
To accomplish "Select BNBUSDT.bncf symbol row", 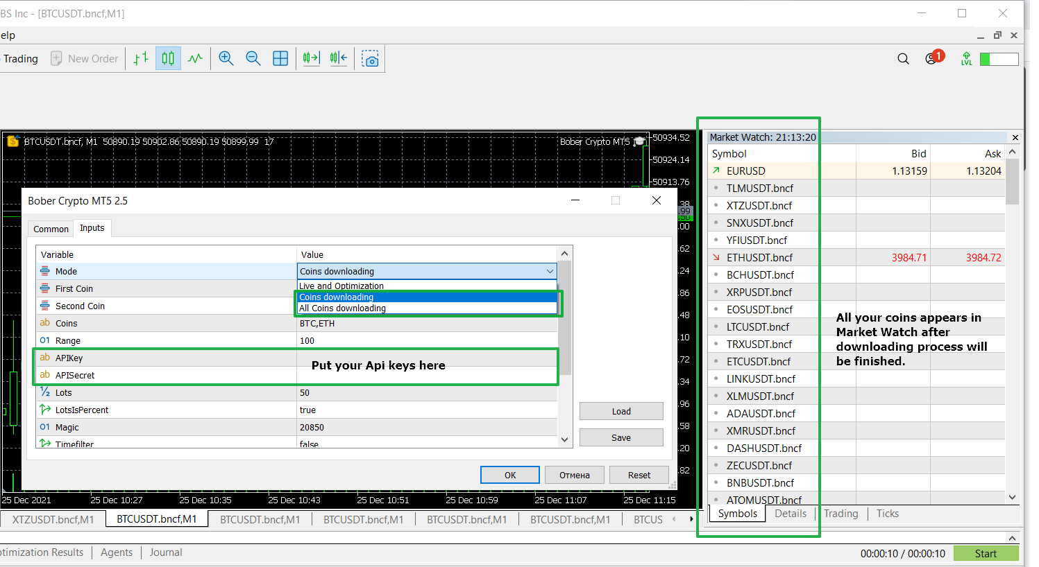I will tap(856, 482).
